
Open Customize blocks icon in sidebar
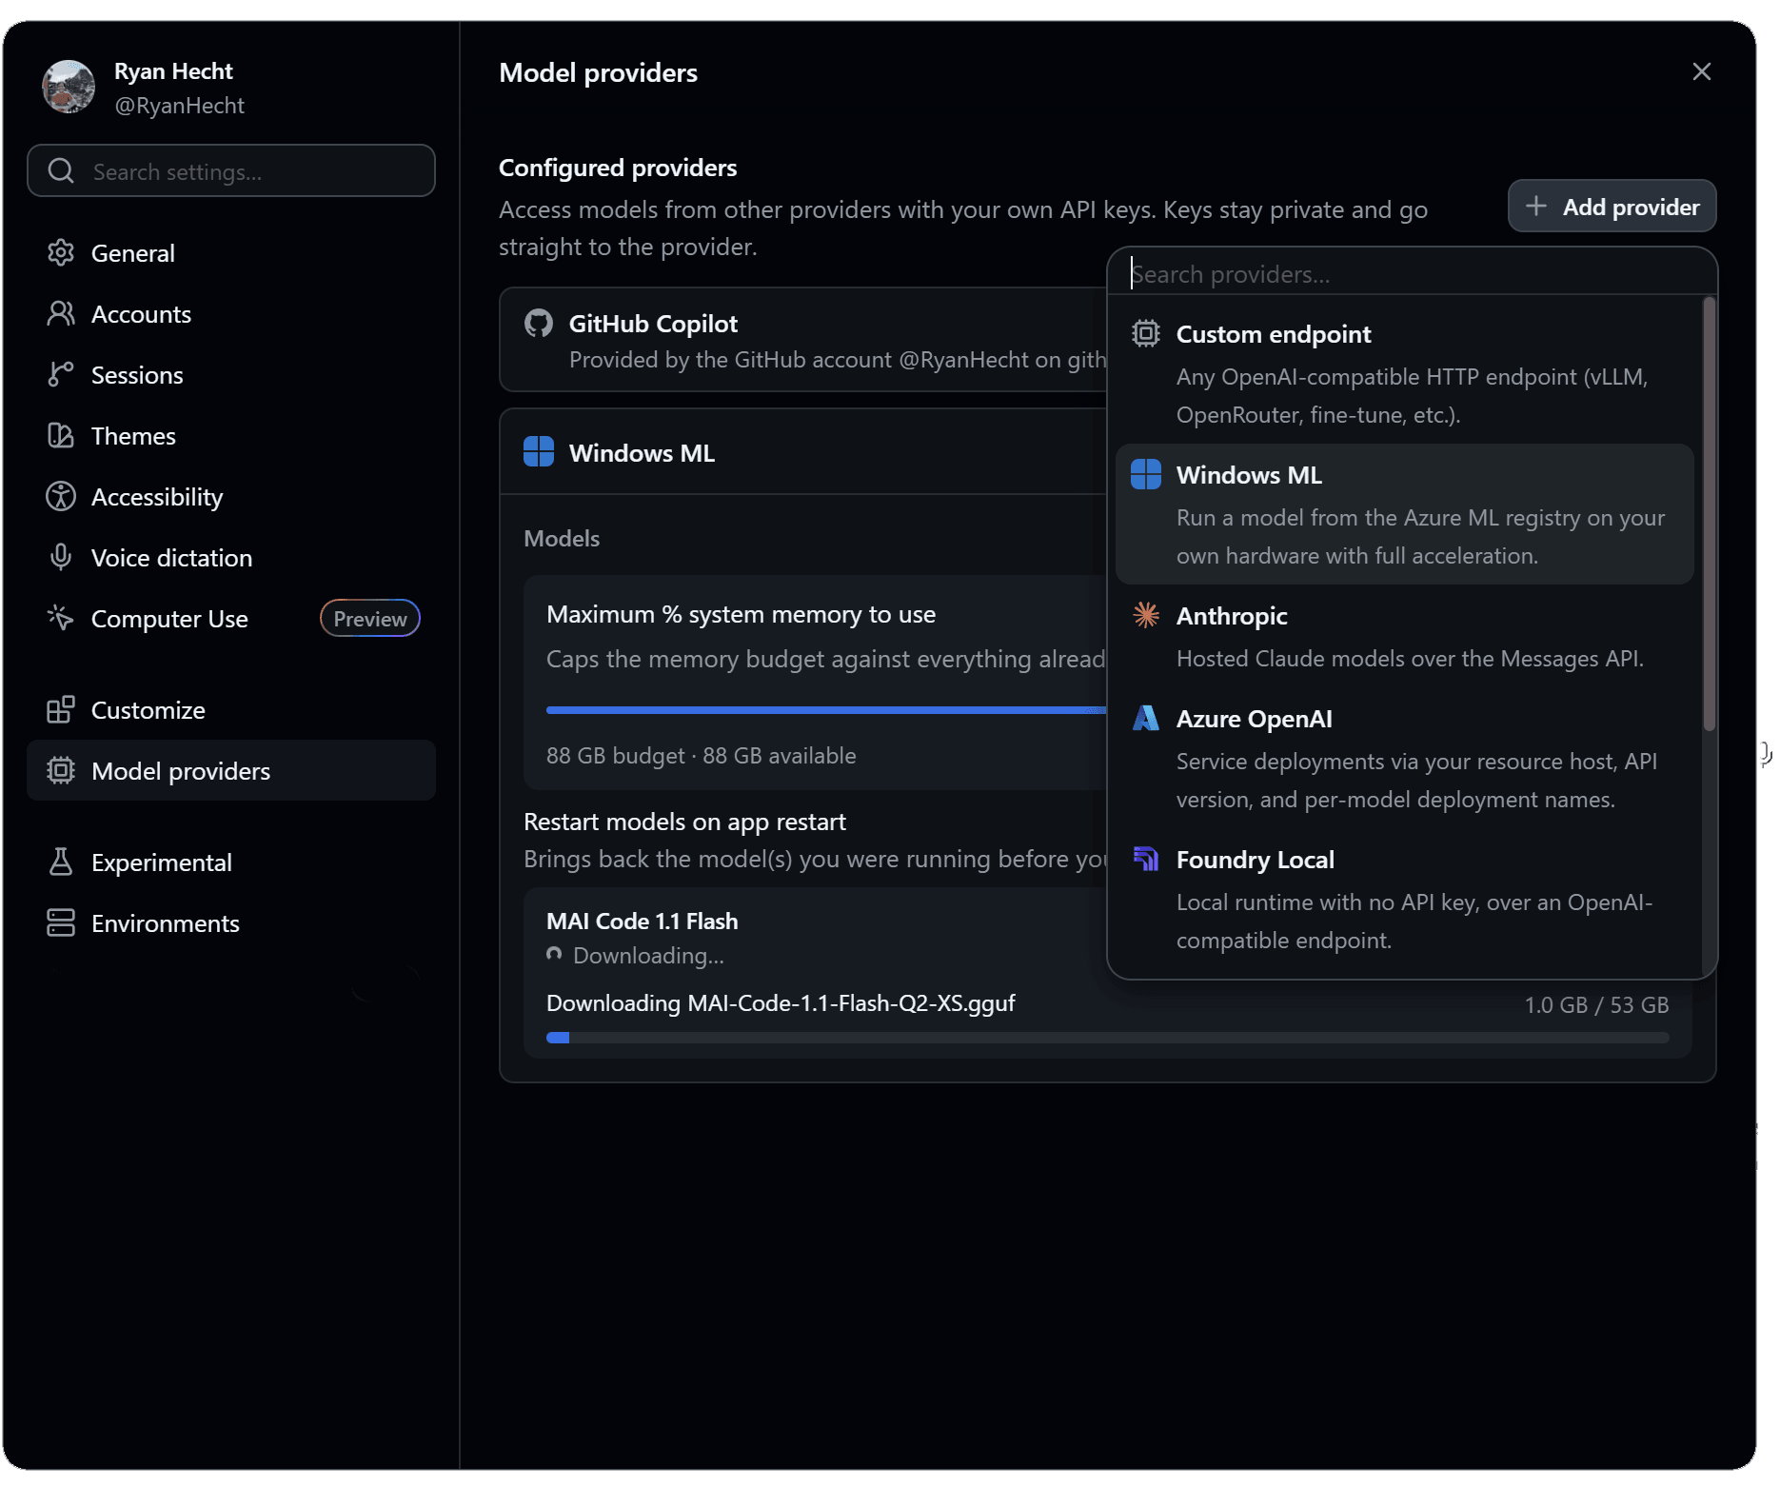[61, 710]
